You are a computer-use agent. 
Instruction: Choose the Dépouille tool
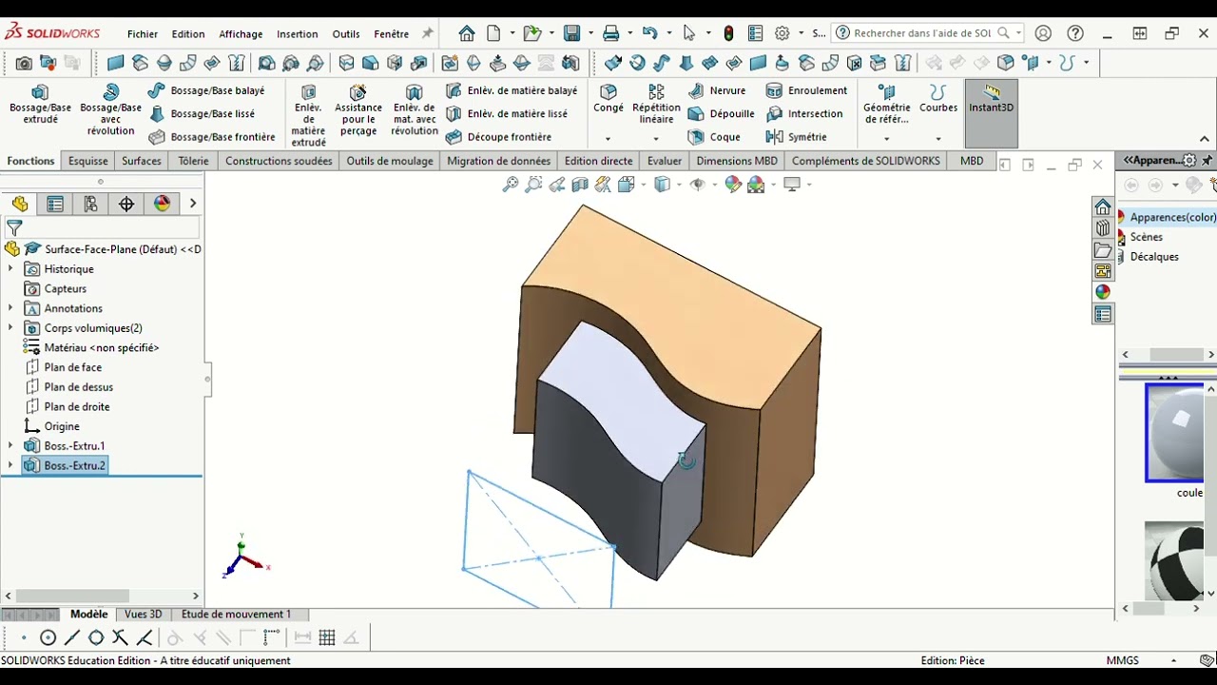721,113
